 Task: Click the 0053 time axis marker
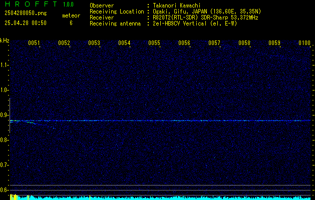coord(94,43)
